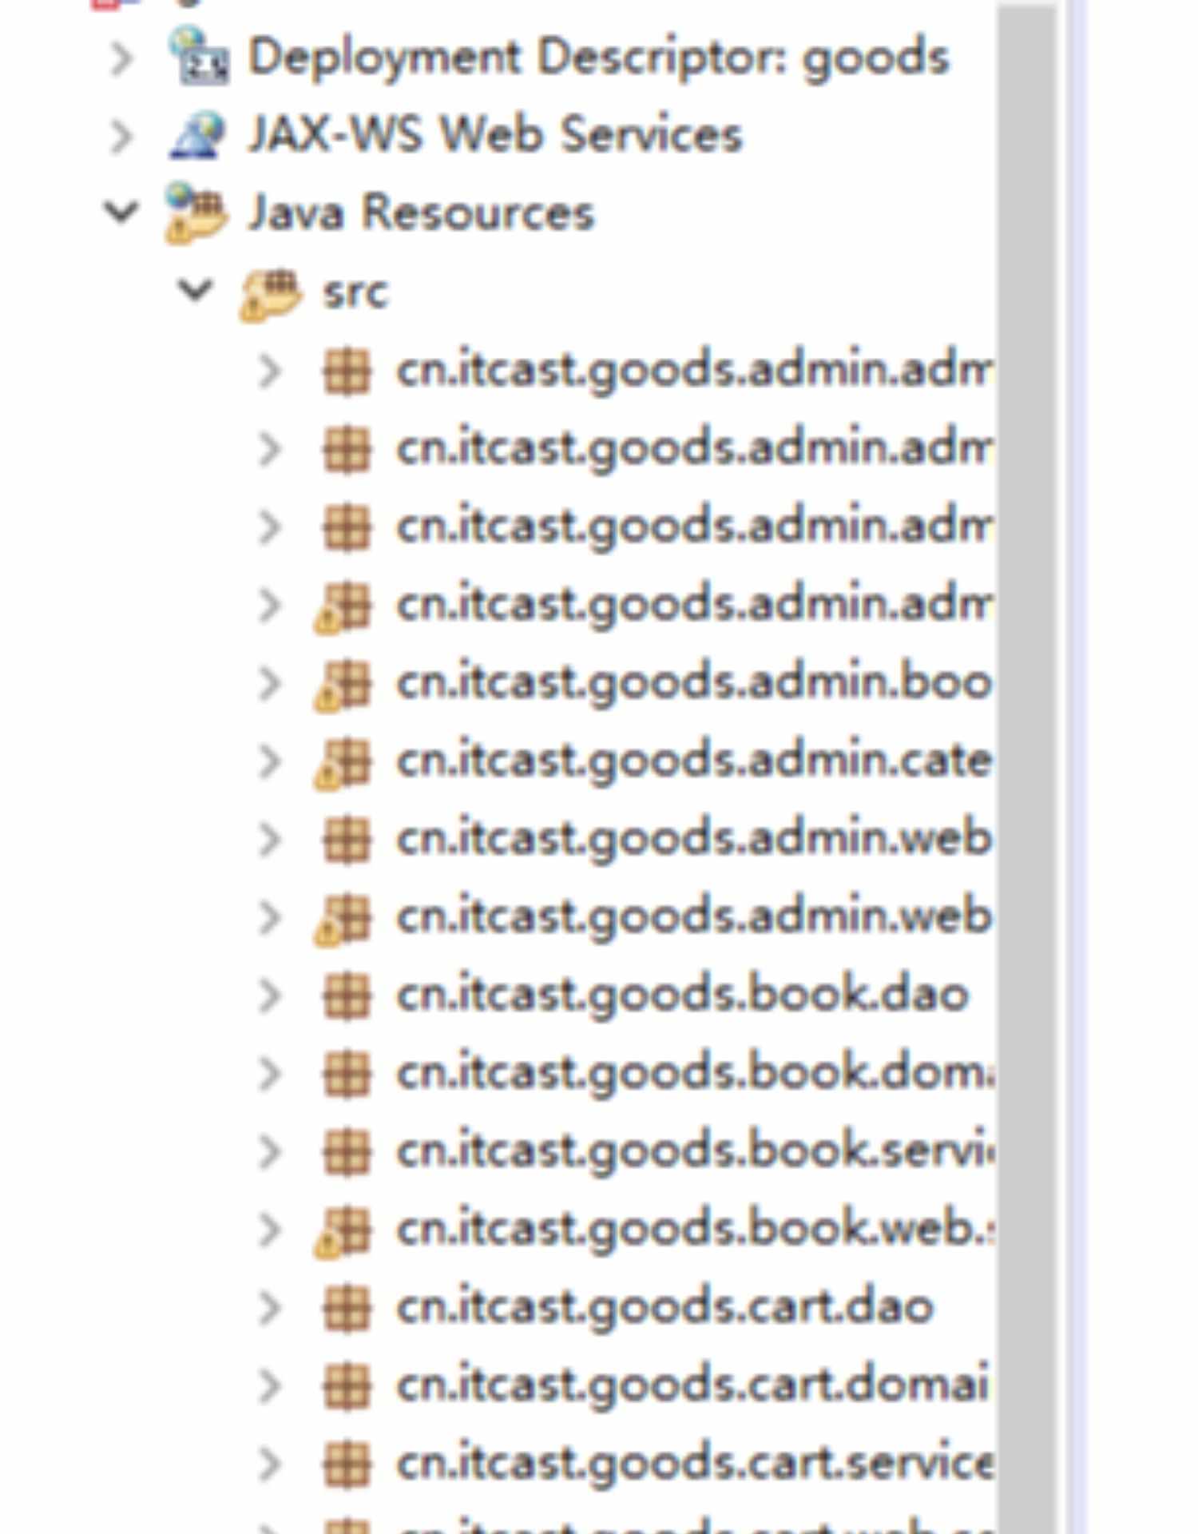Select 'Java Resources' label

pos(422,213)
